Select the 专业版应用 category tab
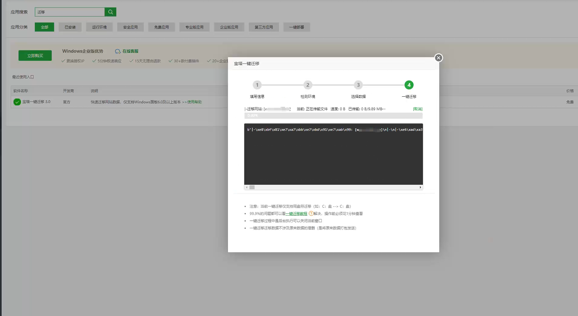The width and height of the screenshot is (578, 316). tap(194, 27)
